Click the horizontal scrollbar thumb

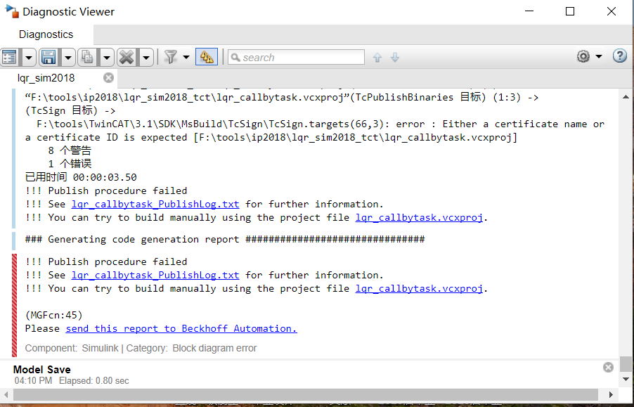pyautogui.click(x=306, y=394)
